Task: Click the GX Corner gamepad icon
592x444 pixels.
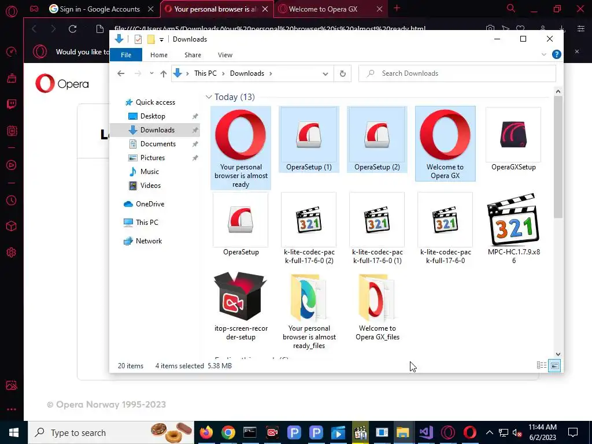Action: (x=34, y=9)
